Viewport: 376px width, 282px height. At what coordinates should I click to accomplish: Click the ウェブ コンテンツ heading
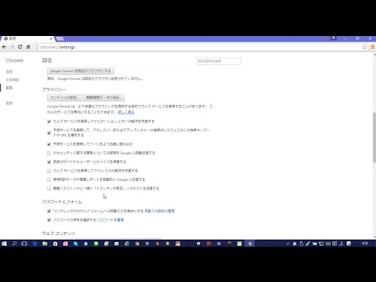[59, 233]
